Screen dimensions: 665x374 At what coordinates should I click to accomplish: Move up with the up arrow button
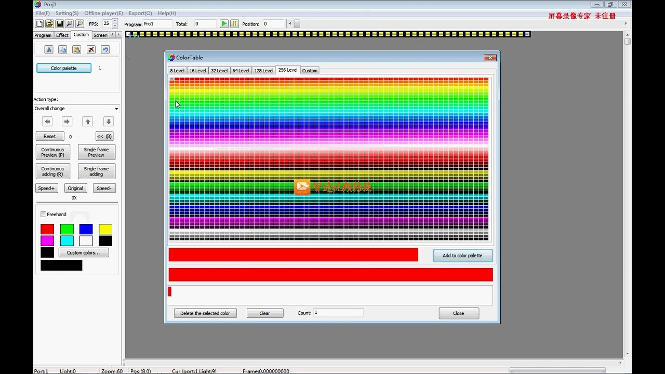pos(88,122)
